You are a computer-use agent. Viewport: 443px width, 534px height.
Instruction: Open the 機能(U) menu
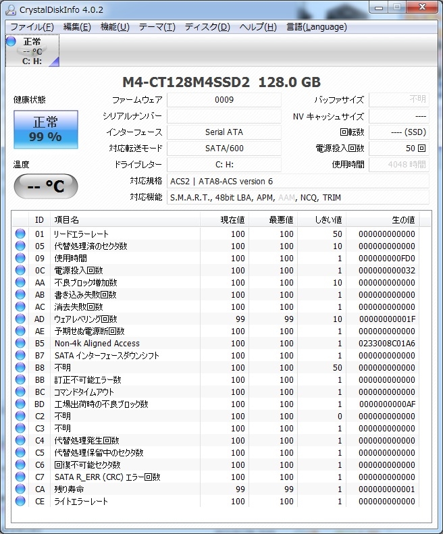[x=115, y=27]
